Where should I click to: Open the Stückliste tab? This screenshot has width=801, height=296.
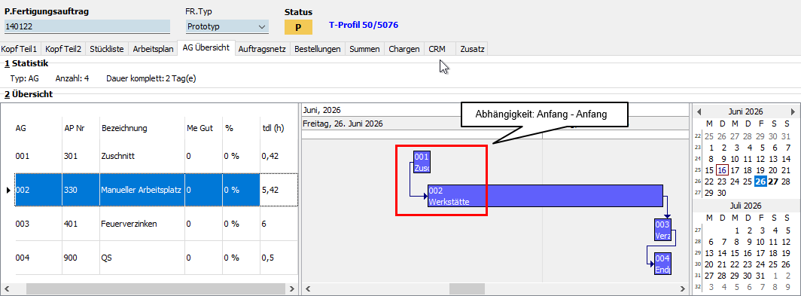click(107, 49)
